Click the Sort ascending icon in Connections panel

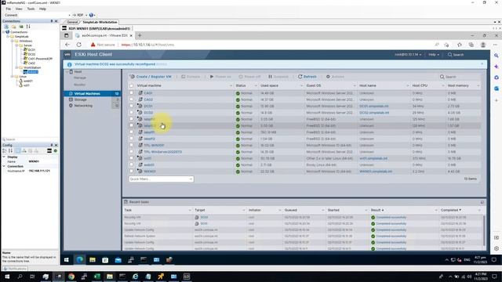28,27
